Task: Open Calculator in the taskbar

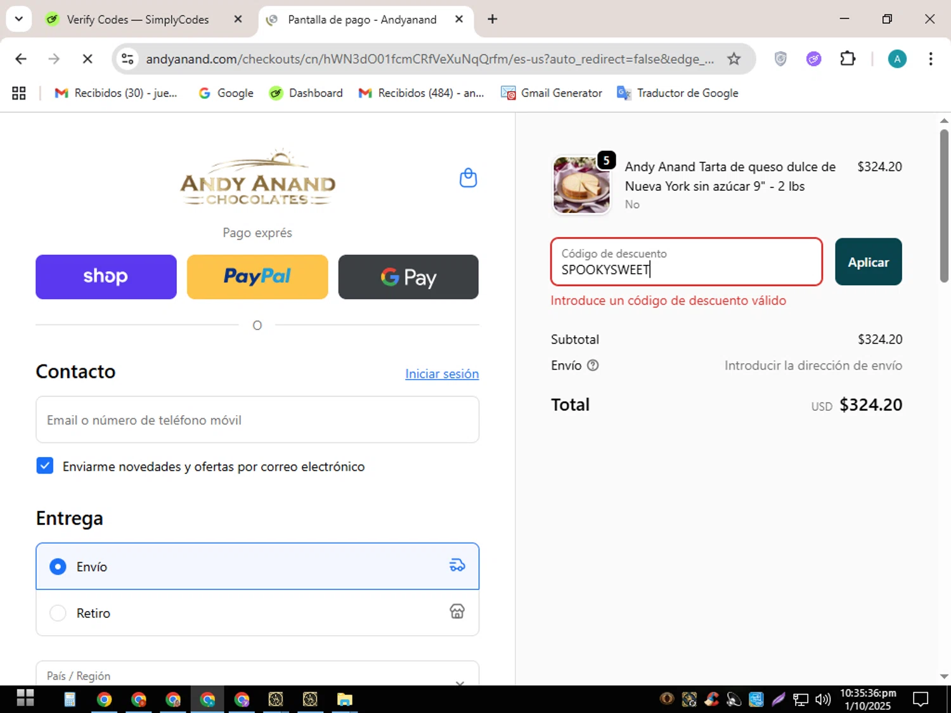Action: tap(70, 699)
